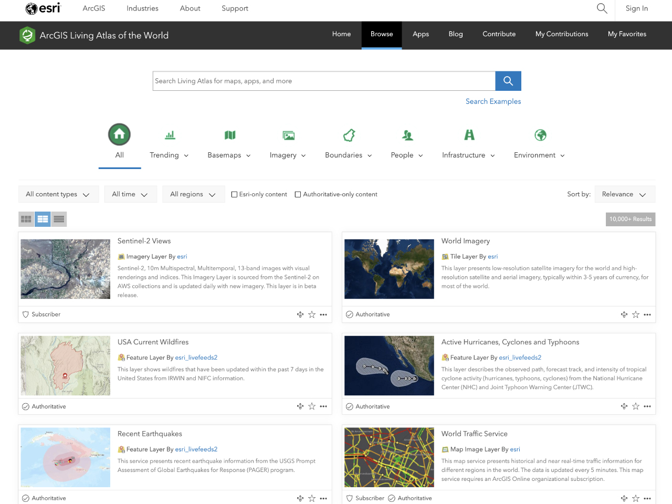
Task: Click World Imagery esri author link
Action: coord(492,257)
